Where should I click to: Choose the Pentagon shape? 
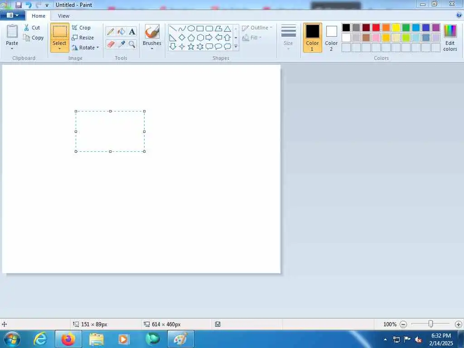point(191,38)
